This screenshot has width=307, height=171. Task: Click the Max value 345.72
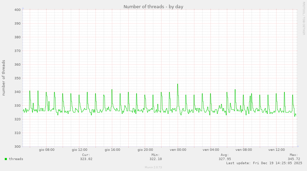pyautogui.click(x=294, y=159)
